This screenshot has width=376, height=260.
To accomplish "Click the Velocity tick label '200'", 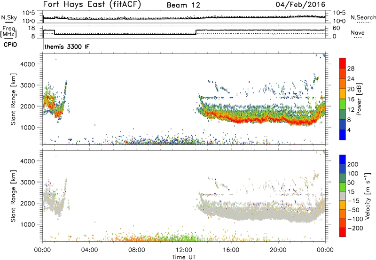I will [x=353, y=164].
